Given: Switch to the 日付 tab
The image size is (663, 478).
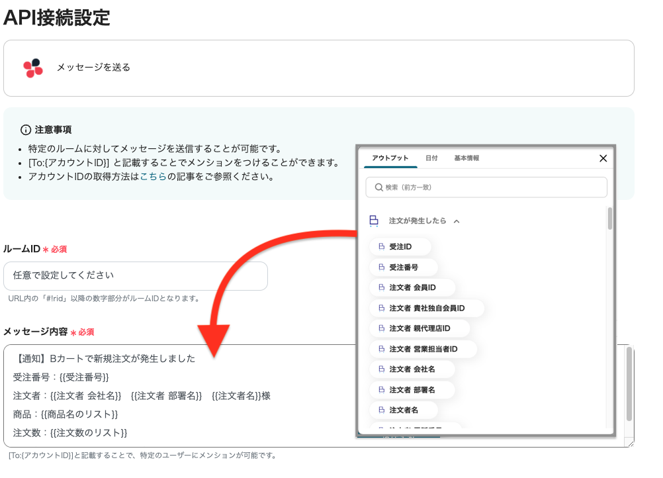Looking at the screenshot, I should [x=431, y=158].
